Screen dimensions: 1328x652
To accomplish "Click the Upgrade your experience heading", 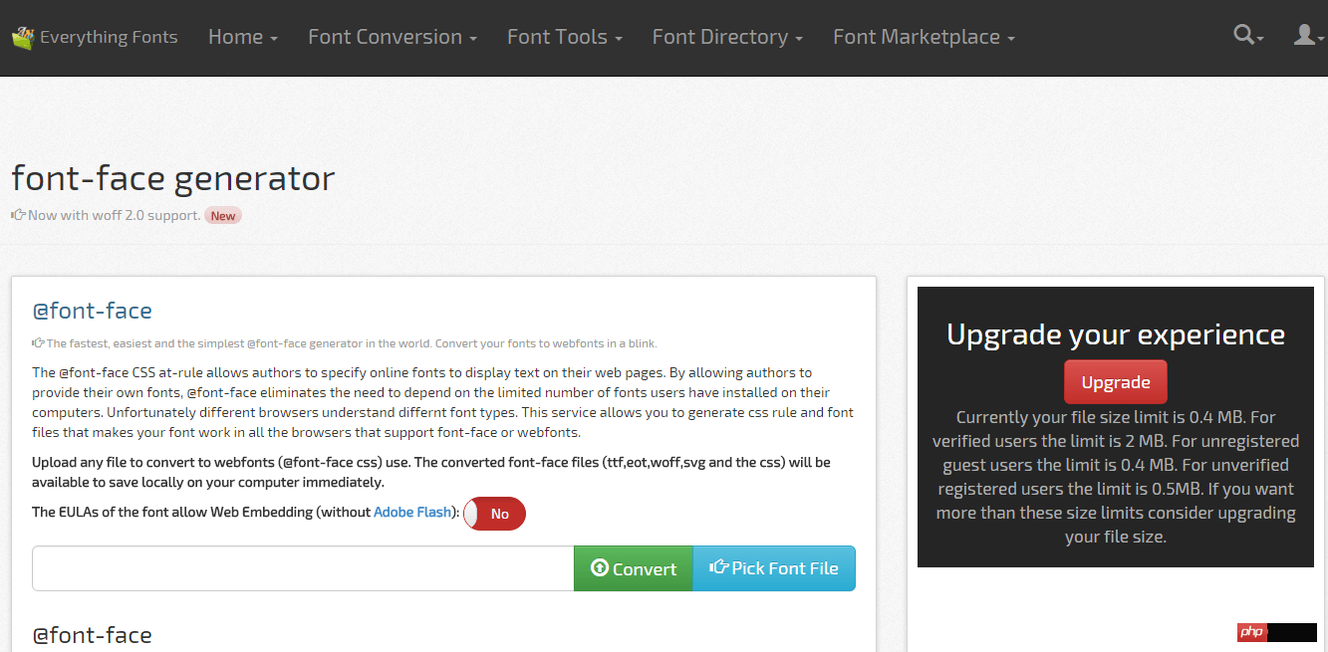I will point(1116,334).
